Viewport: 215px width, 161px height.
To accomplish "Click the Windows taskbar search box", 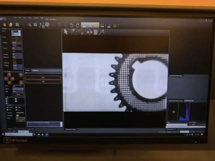I will [x=19, y=134].
